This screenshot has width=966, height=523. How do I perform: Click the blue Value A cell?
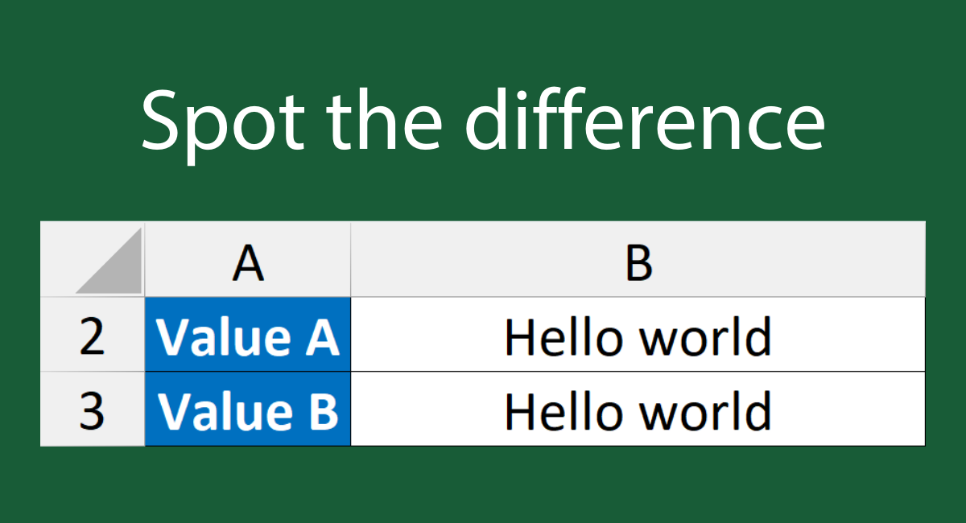coord(248,335)
